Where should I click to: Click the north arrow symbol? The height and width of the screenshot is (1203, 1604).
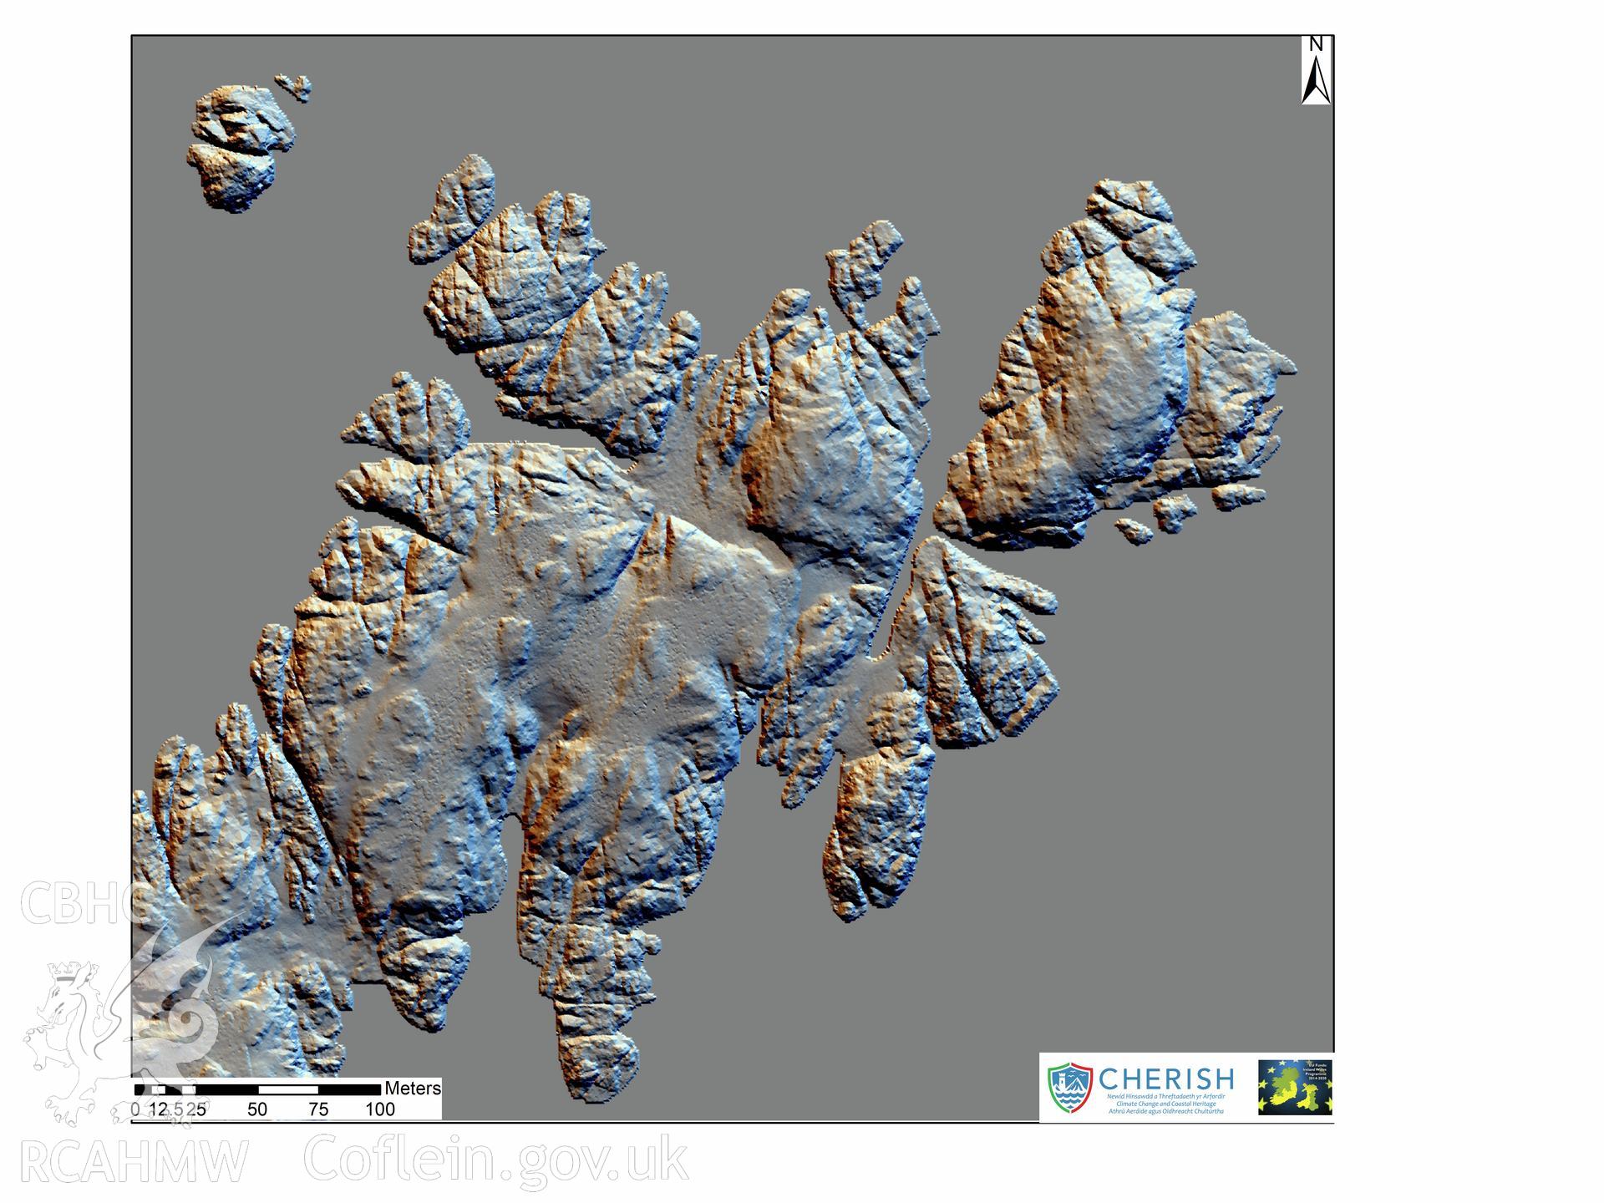tap(1316, 71)
